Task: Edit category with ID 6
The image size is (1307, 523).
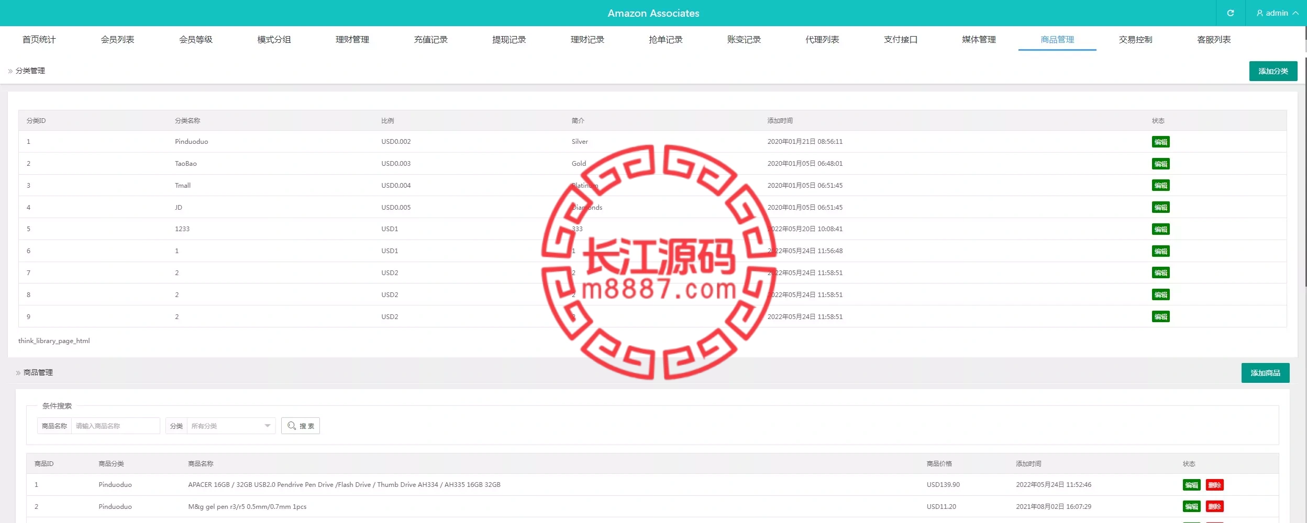Action: click(1160, 251)
